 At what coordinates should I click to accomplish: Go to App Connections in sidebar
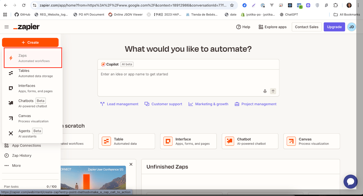click(x=27, y=145)
